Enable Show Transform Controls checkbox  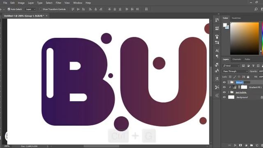tap(41, 9)
